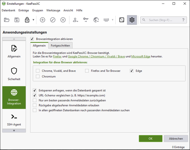This screenshot has height=150, width=190.
Task: Open the Microsoft Edge download link
Action: point(141,56)
